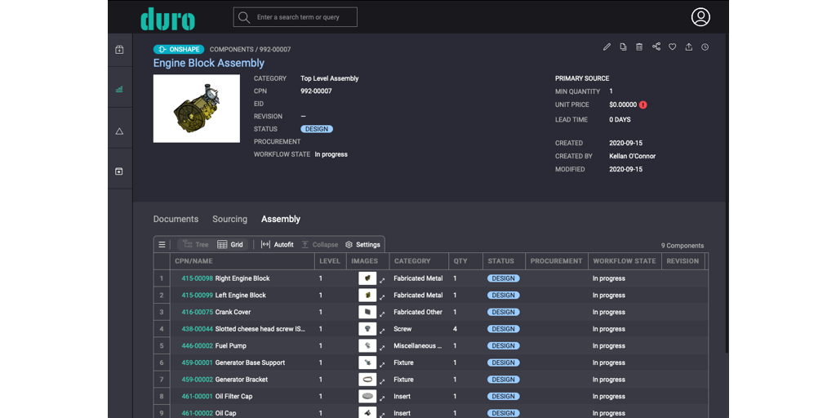Click the share icon in header
This screenshot has width=836, height=418.
[x=656, y=47]
